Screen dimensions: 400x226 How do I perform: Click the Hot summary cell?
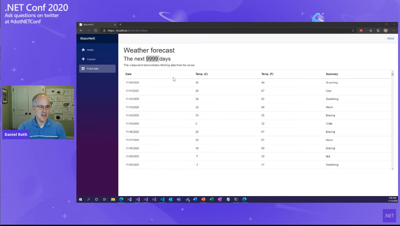(x=328, y=156)
